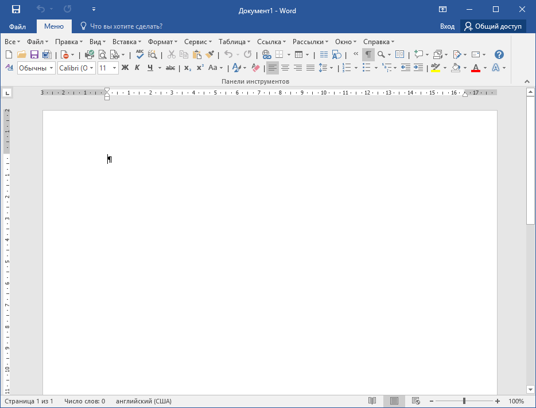Run the spelling check (ABC checkmark) icon
This screenshot has width=536, height=408.
[x=139, y=54]
